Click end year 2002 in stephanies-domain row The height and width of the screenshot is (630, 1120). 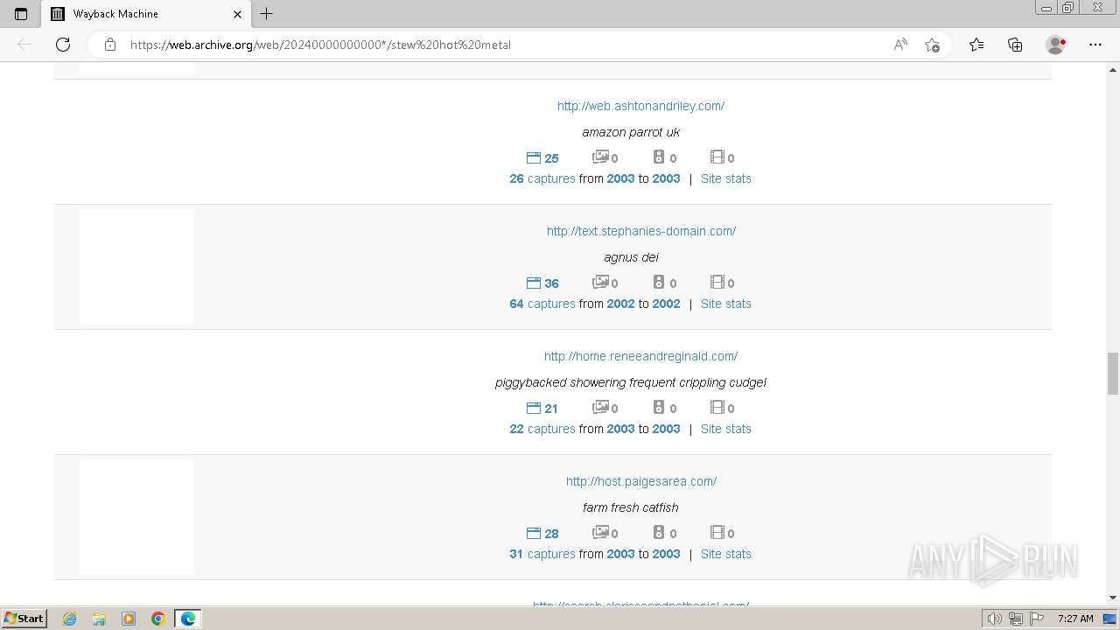click(x=666, y=304)
